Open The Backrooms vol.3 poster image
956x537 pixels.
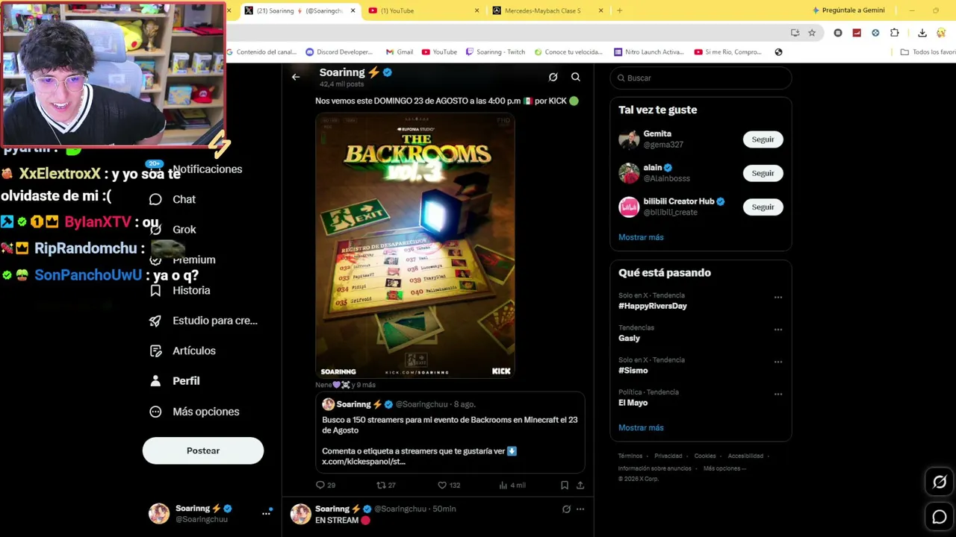415,245
